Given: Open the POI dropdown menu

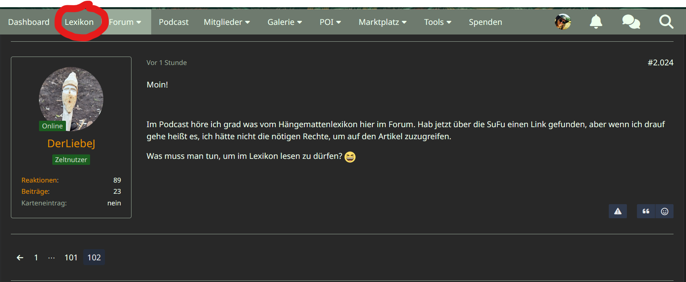Looking at the screenshot, I should [330, 22].
